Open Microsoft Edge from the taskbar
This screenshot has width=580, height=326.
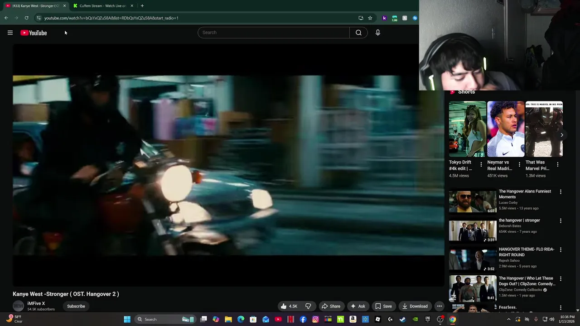(x=241, y=320)
